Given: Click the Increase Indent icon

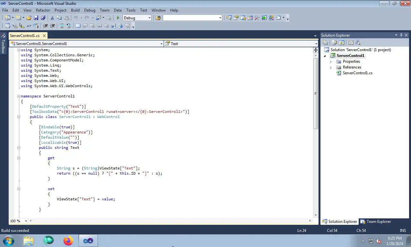Looking at the screenshot, I should click(x=52, y=26).
